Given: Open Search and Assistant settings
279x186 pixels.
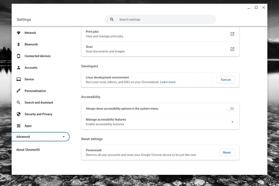Looking at the screenshot, I should (x=39, y=102).
